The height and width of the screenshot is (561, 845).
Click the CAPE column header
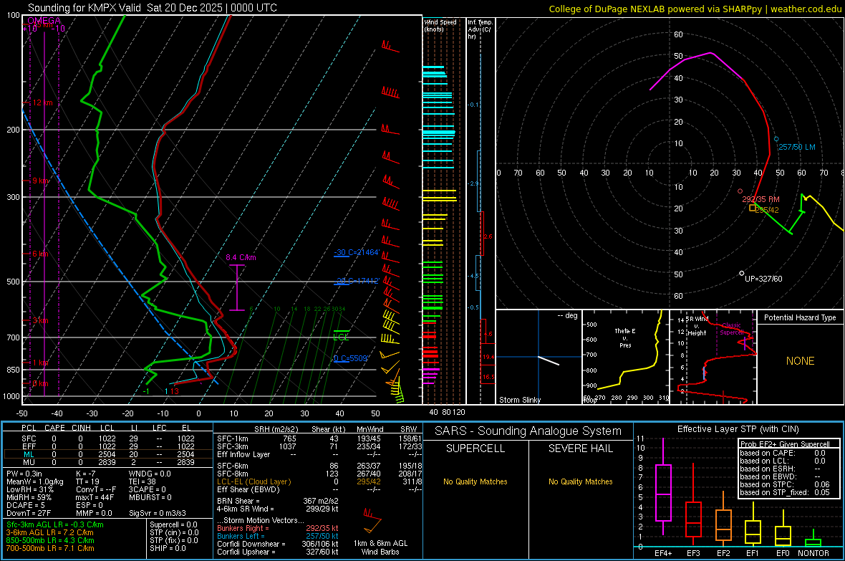pyautogui.click(x=54, y=428)
